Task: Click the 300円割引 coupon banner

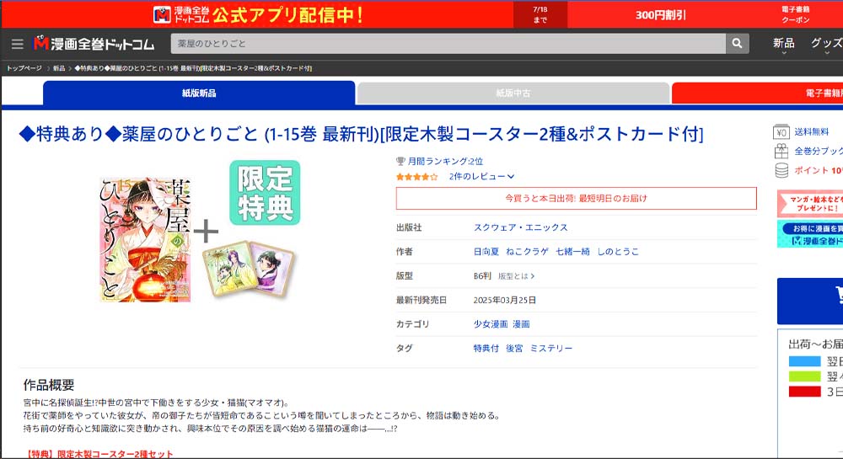Action: tap(660, 15)
